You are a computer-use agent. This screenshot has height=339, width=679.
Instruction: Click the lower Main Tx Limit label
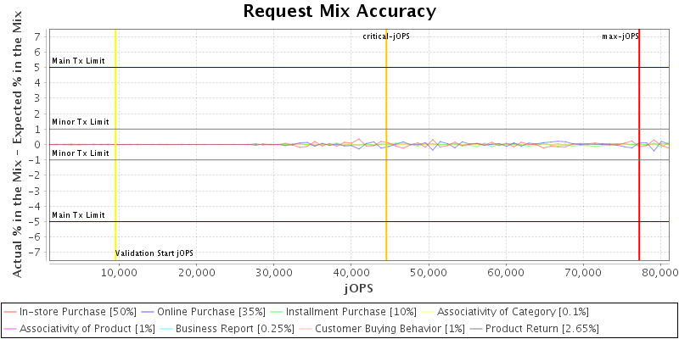point(78,215)
